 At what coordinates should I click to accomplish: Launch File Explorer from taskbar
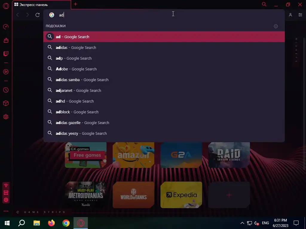pyautogui.click(x=36, y=223)
